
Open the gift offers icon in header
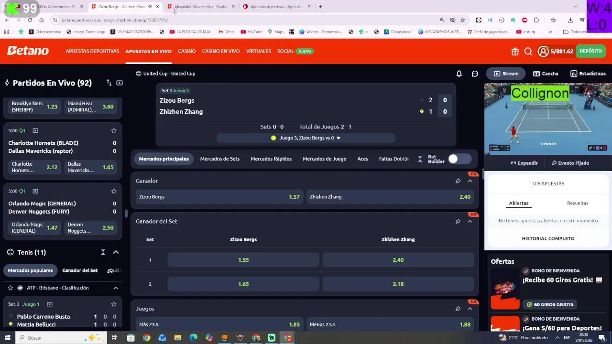(x=515, y=52)
